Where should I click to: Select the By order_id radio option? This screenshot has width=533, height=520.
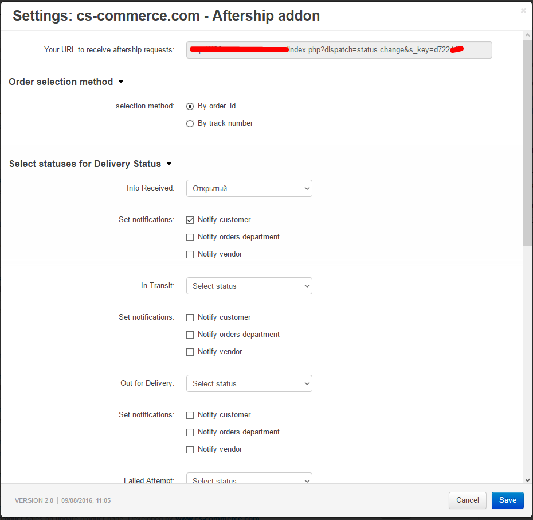[190, 107]
